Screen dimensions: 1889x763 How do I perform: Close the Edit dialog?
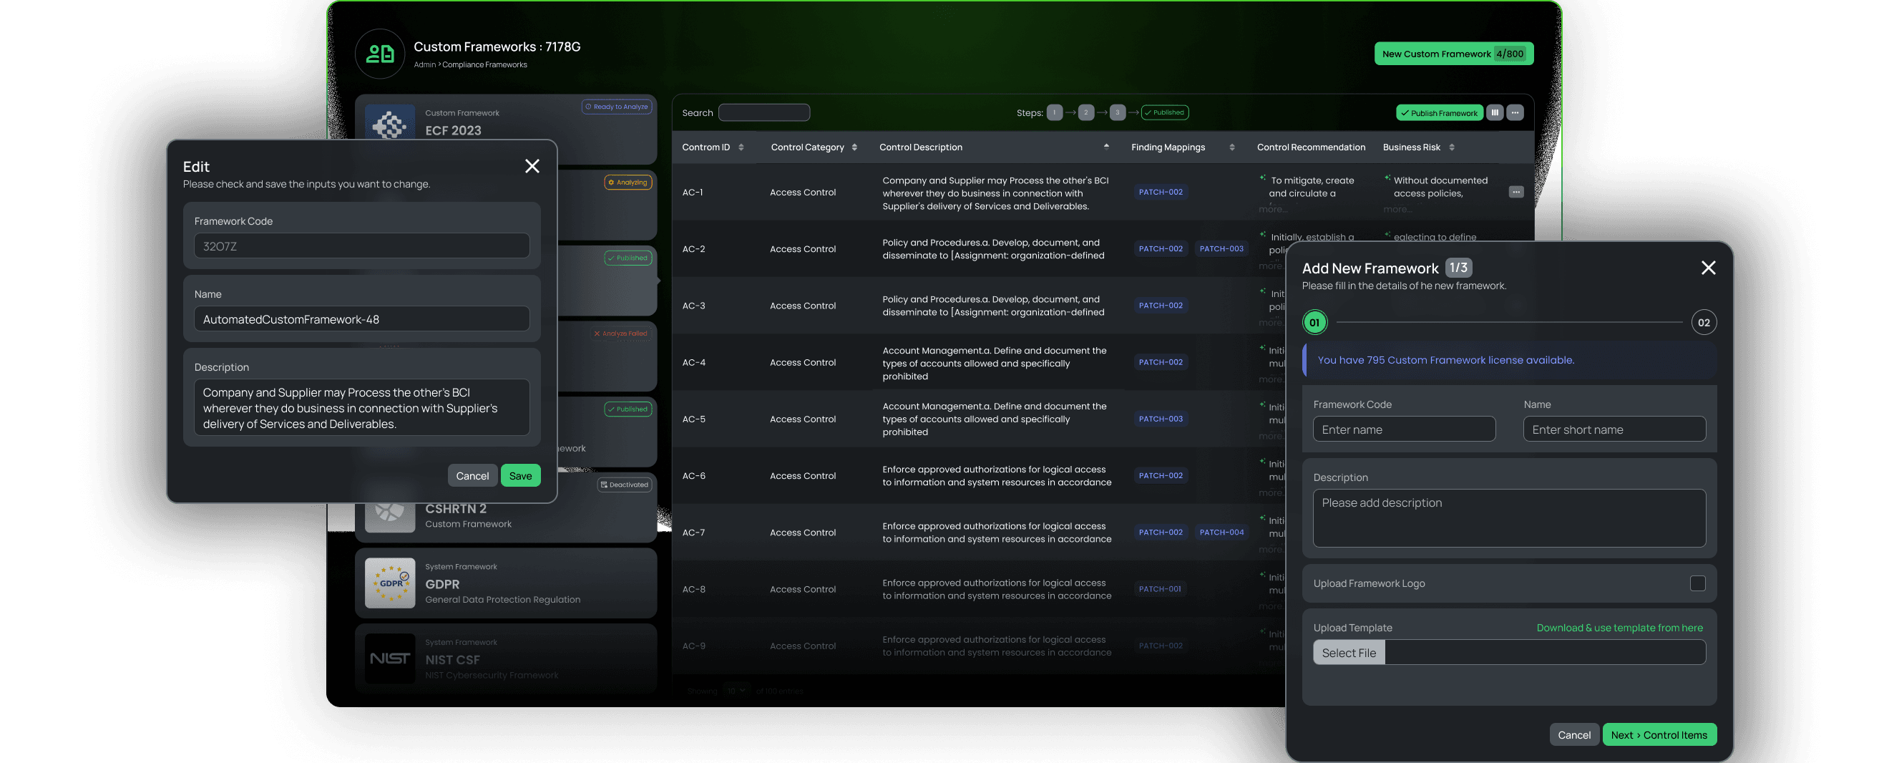tap(532, 167)
